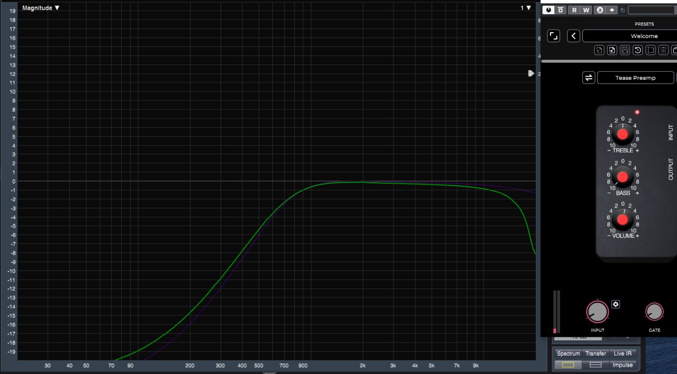Click the rename preset icon

pos(651,50)
